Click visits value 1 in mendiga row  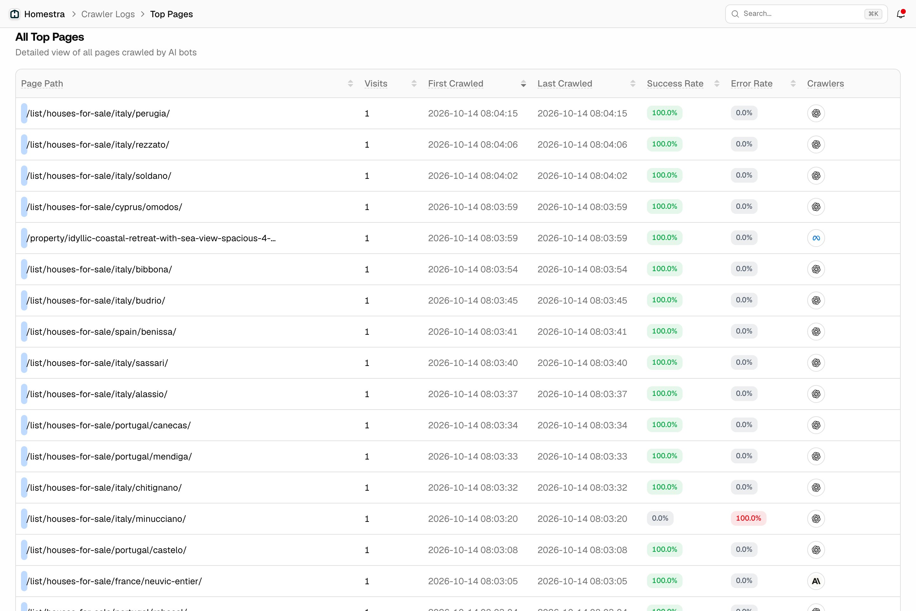367,456
